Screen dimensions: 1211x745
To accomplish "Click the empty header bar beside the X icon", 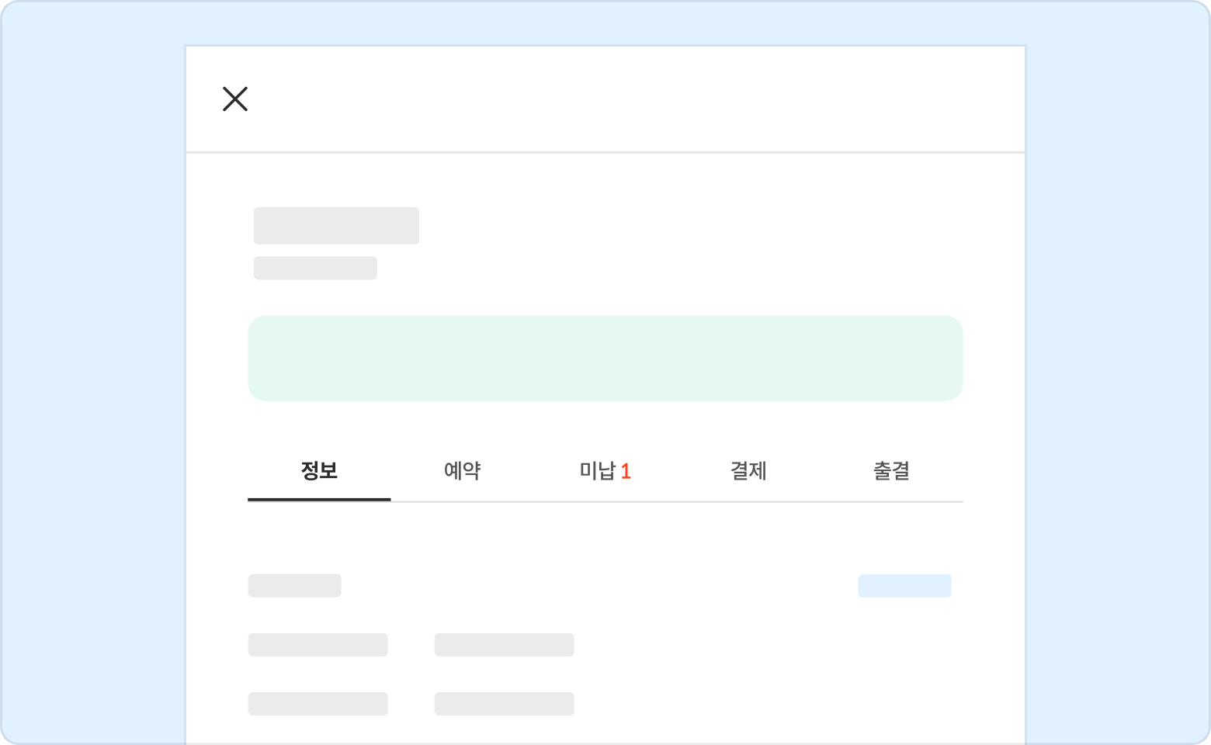I will click(x=621, y=99).
